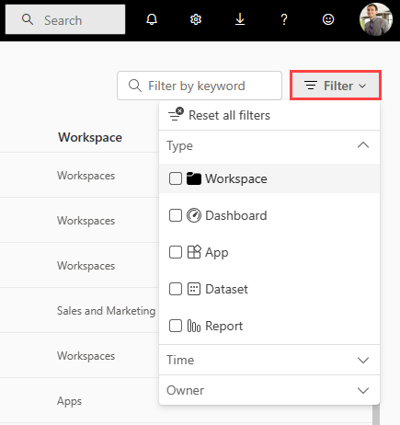Click Reset all filters

coord(269,116)
